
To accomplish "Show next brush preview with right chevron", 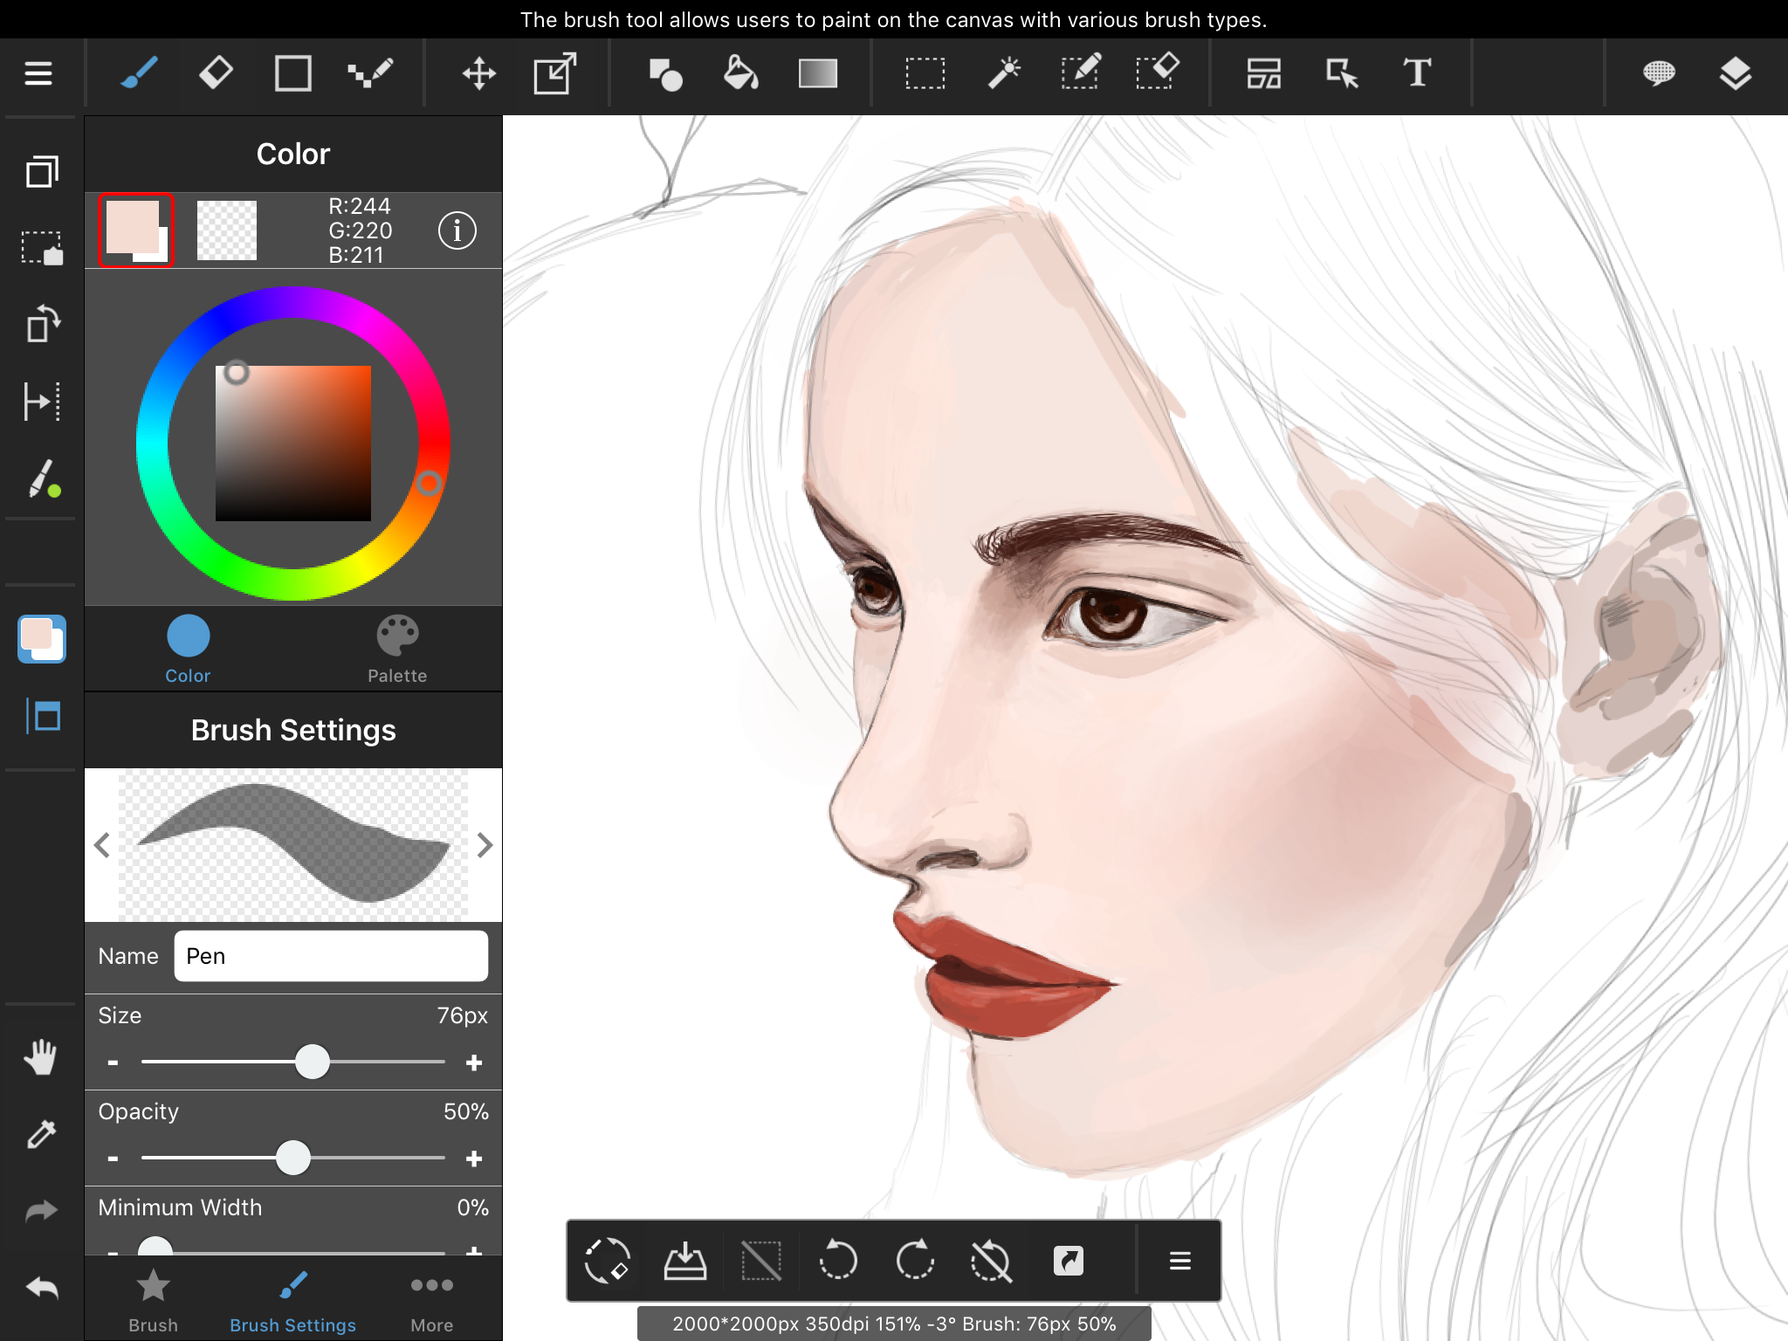I will (485, 845).
